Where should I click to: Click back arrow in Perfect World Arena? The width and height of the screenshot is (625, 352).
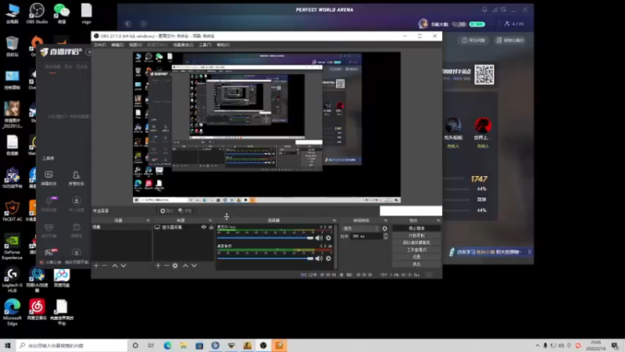127,24
